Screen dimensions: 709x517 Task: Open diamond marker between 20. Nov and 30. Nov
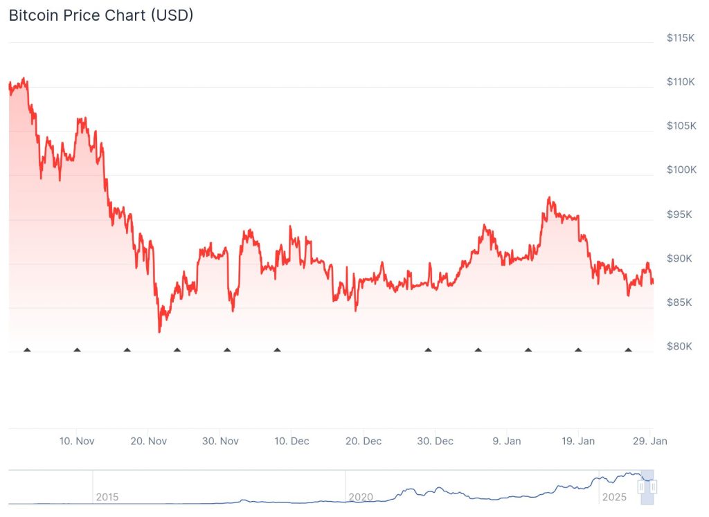coord(177,350)
